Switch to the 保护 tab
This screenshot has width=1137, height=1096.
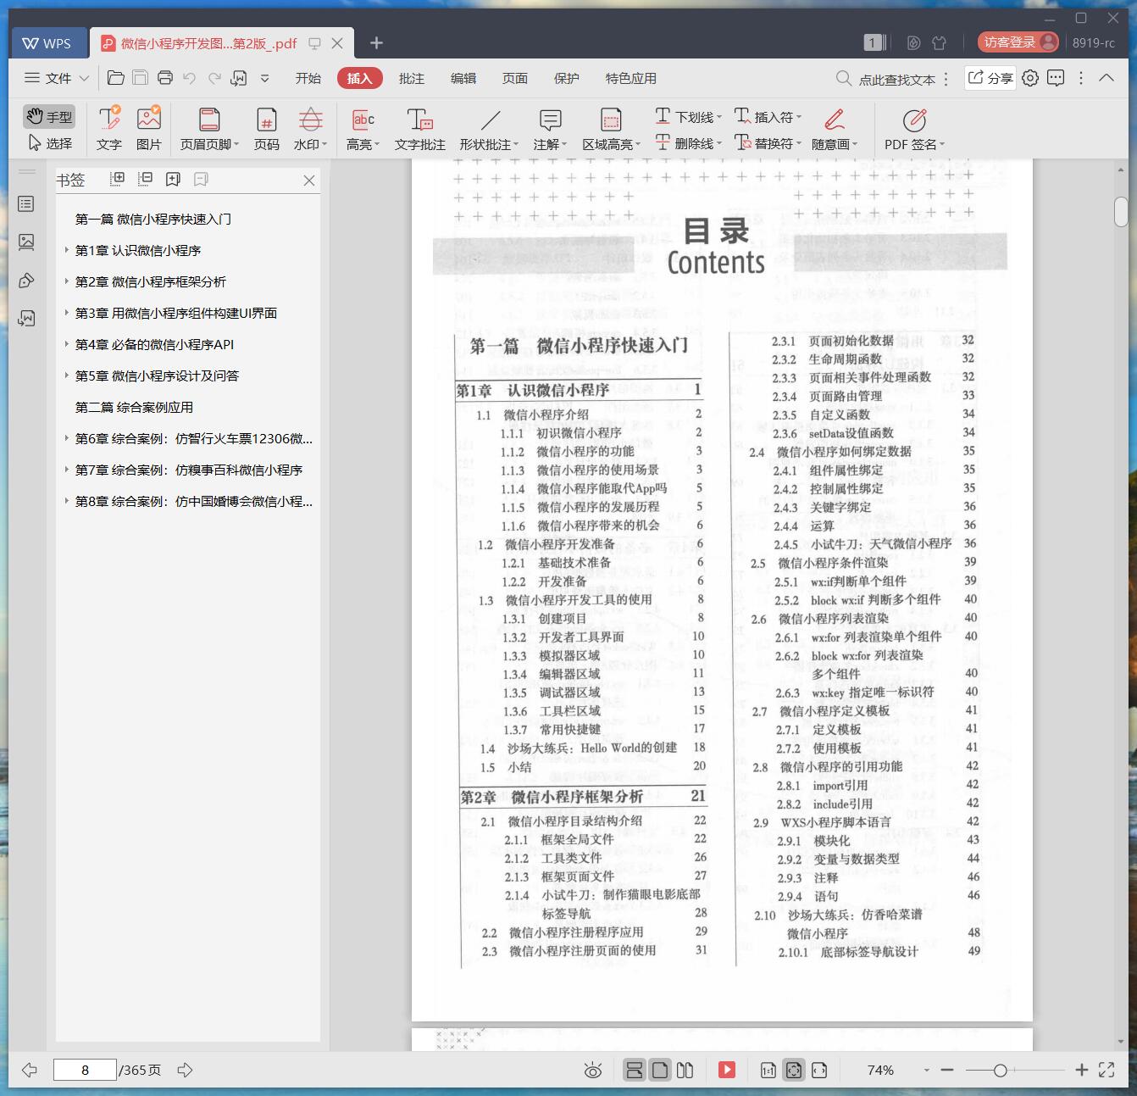tap(567, 78)
